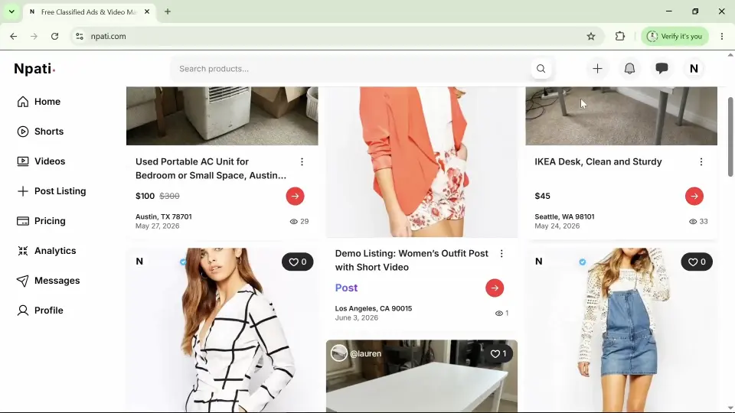Close the Free Classified Ads tab
This screenshot has height=413, width=735.
pyautogui.click(x=147, y=11)
